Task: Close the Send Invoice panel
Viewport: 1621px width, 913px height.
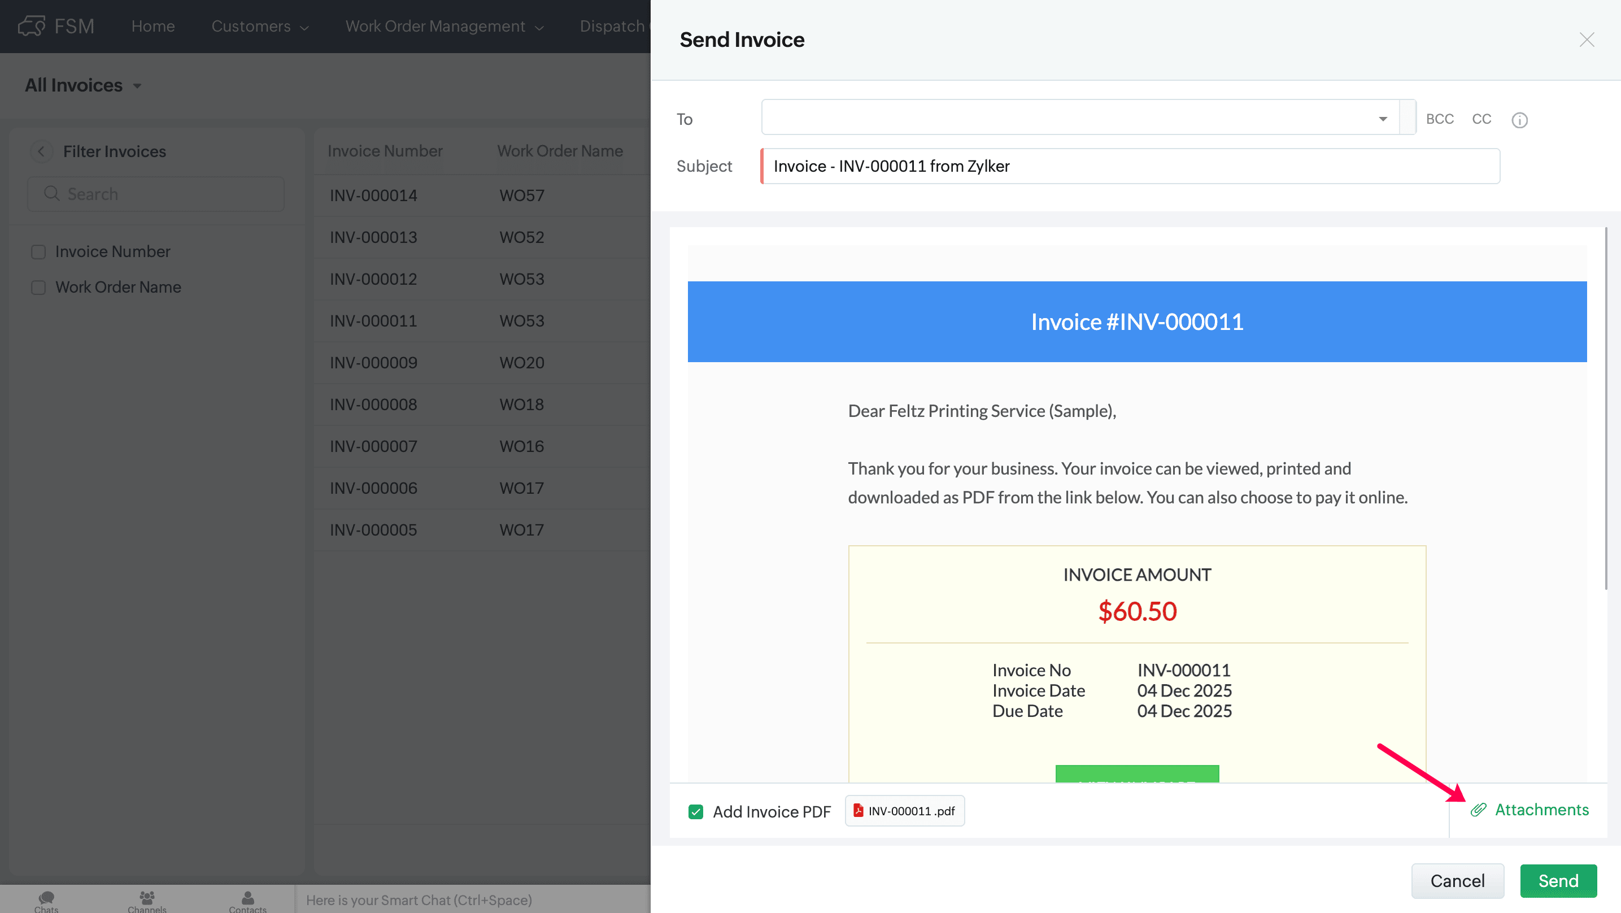Action: [x=1587, y=40]
